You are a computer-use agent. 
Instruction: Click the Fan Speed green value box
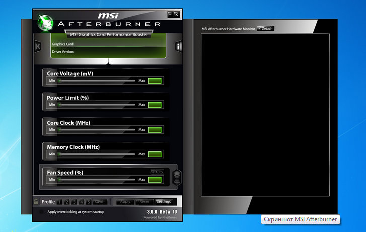[x=155, y=180]
